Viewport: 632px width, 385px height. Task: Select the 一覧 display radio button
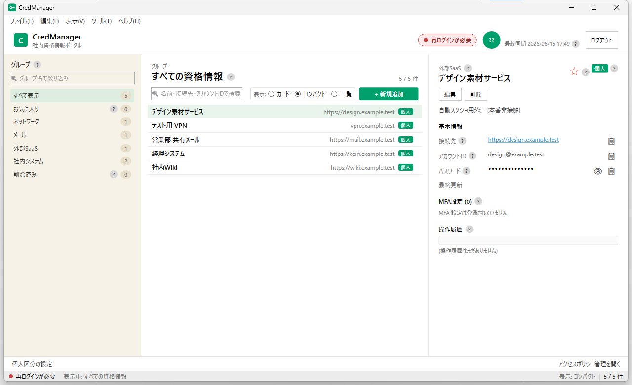(x=334, y=94)
